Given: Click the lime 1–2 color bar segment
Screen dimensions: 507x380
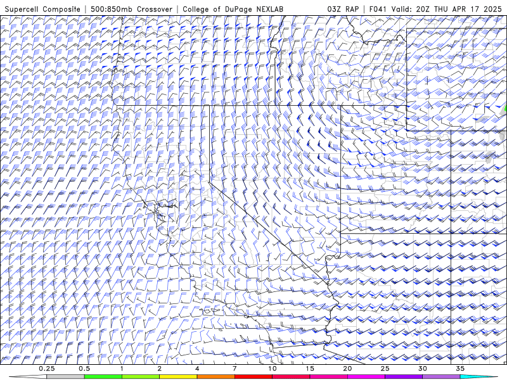Looking at the screenshot, I should coord(140,377).
